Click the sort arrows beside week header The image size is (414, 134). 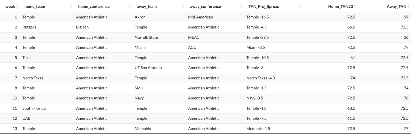pos(17,7)
